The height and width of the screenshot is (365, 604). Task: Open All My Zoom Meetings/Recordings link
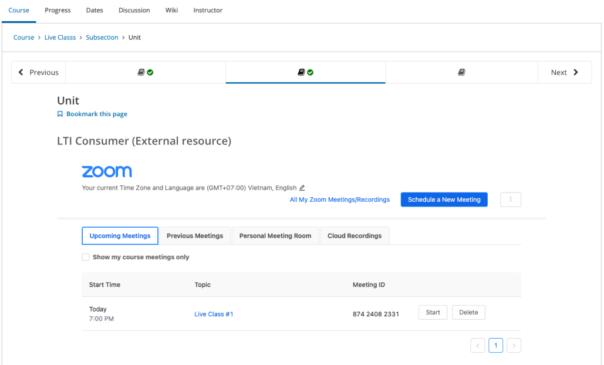339,200
